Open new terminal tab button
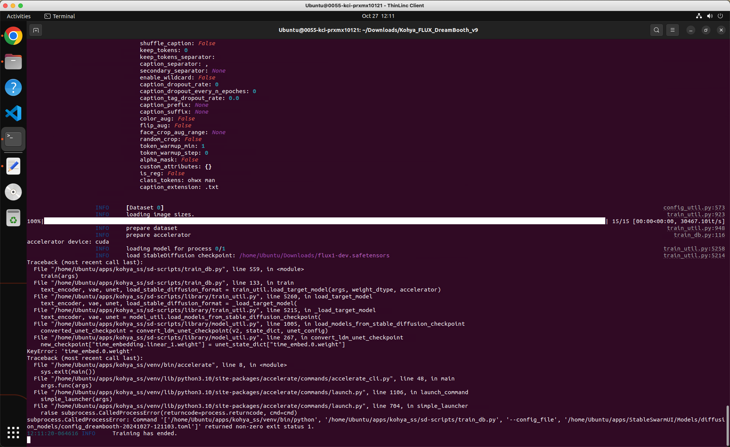Viewport: 730px width, 447px height. click(x=36, y=30)
